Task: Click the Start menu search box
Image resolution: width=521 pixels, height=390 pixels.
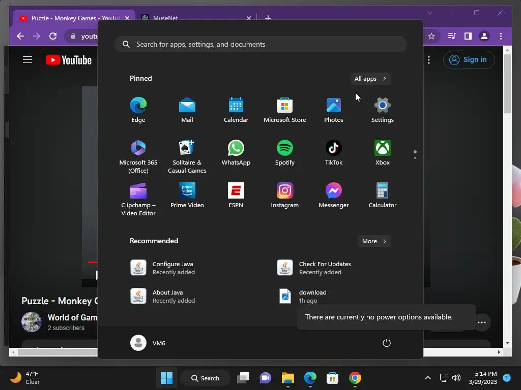Action: (x=260, y=44)
